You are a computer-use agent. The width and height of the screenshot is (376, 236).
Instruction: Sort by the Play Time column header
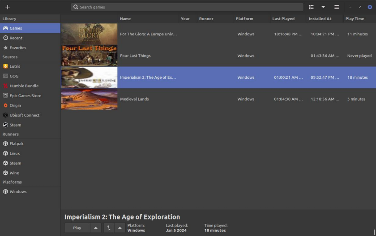click(359, 19)
